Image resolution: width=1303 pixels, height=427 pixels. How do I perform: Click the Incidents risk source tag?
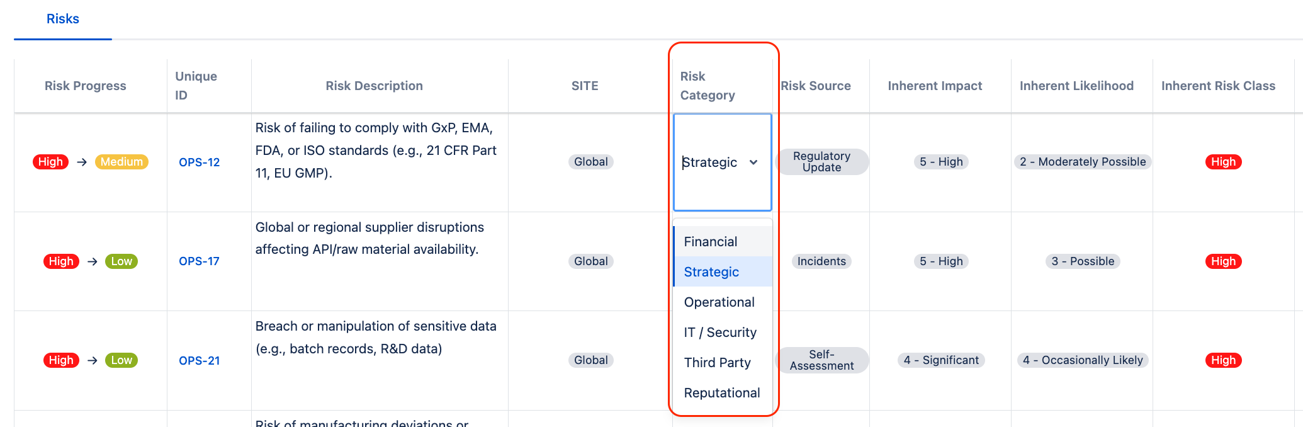point(821,261)
